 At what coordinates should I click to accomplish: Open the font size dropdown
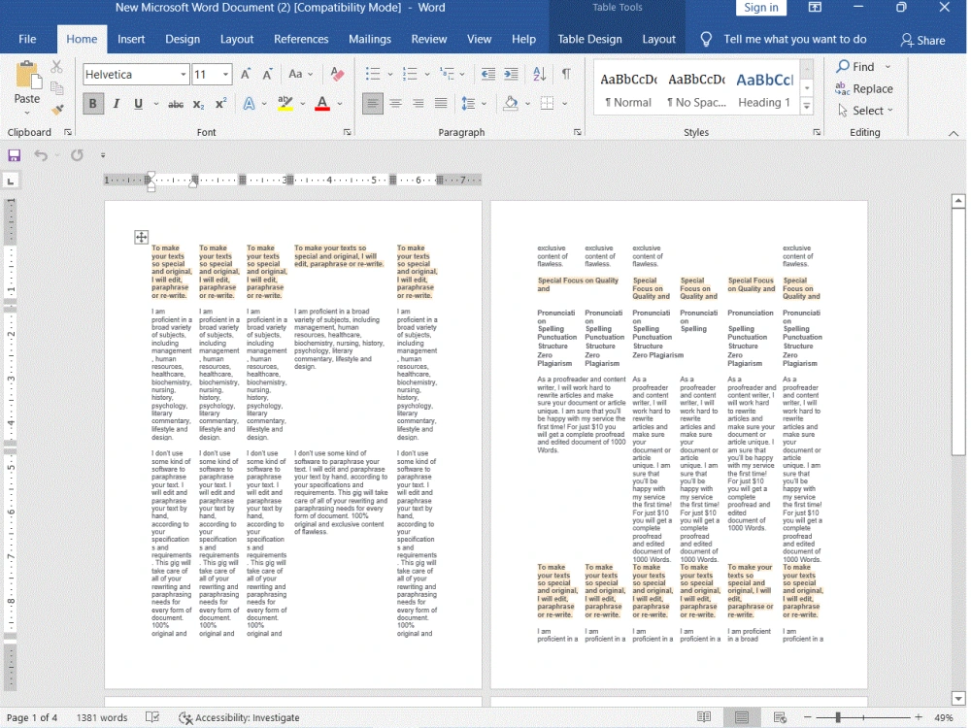coord(225,75)
